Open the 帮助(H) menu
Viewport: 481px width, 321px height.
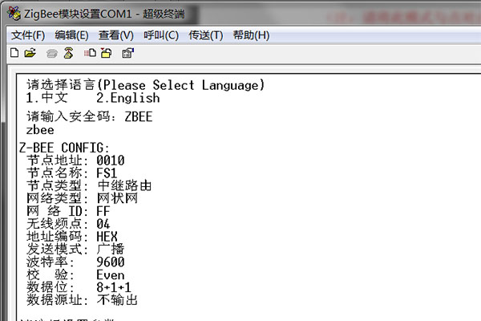pos(250,35)
